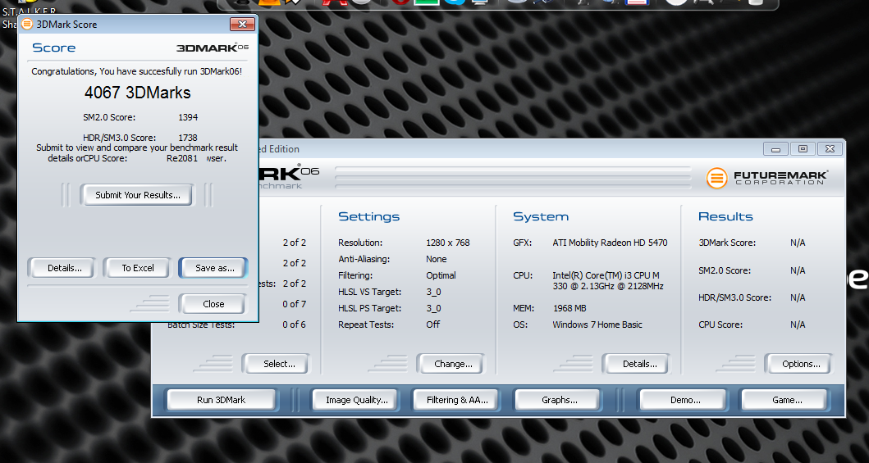Click the 0 of 6 Batch Size Tests count
Viewport: 869px width, 463px height.
(x=294, y=325)
